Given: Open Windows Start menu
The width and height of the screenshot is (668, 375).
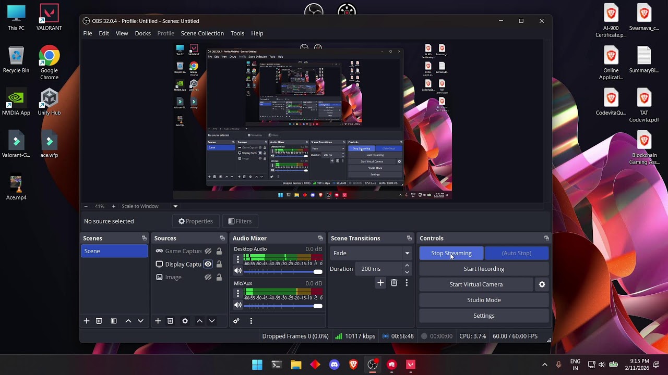Looking at the screenshot, I should click(257, 365).
